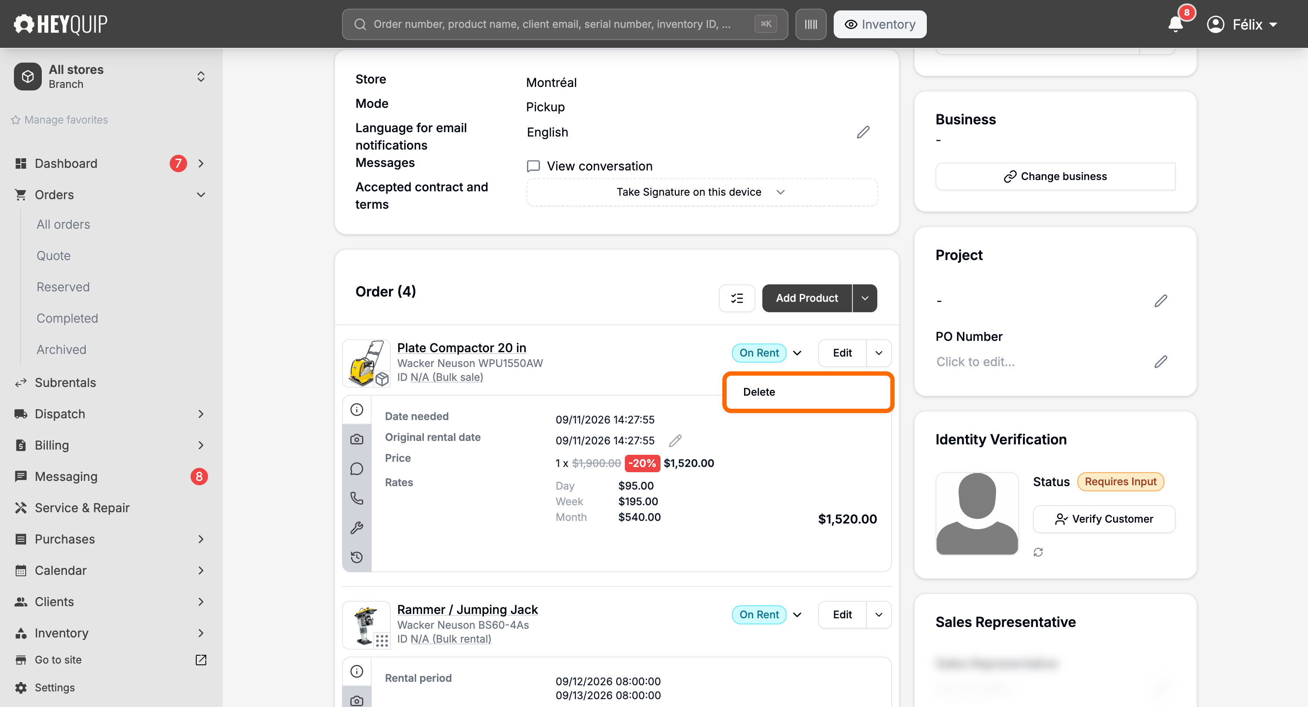
Task: Open the notifications bell
Action: [1175, 24]
